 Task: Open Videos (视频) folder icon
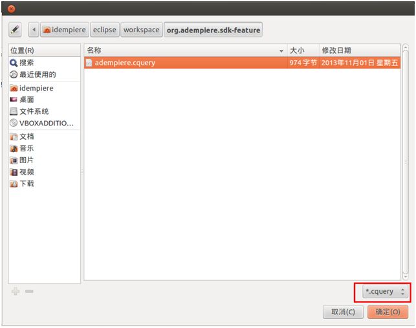[x=14, y=172]
